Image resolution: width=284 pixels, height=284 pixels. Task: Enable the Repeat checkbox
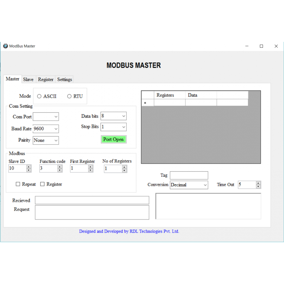[x=18, y=184]
